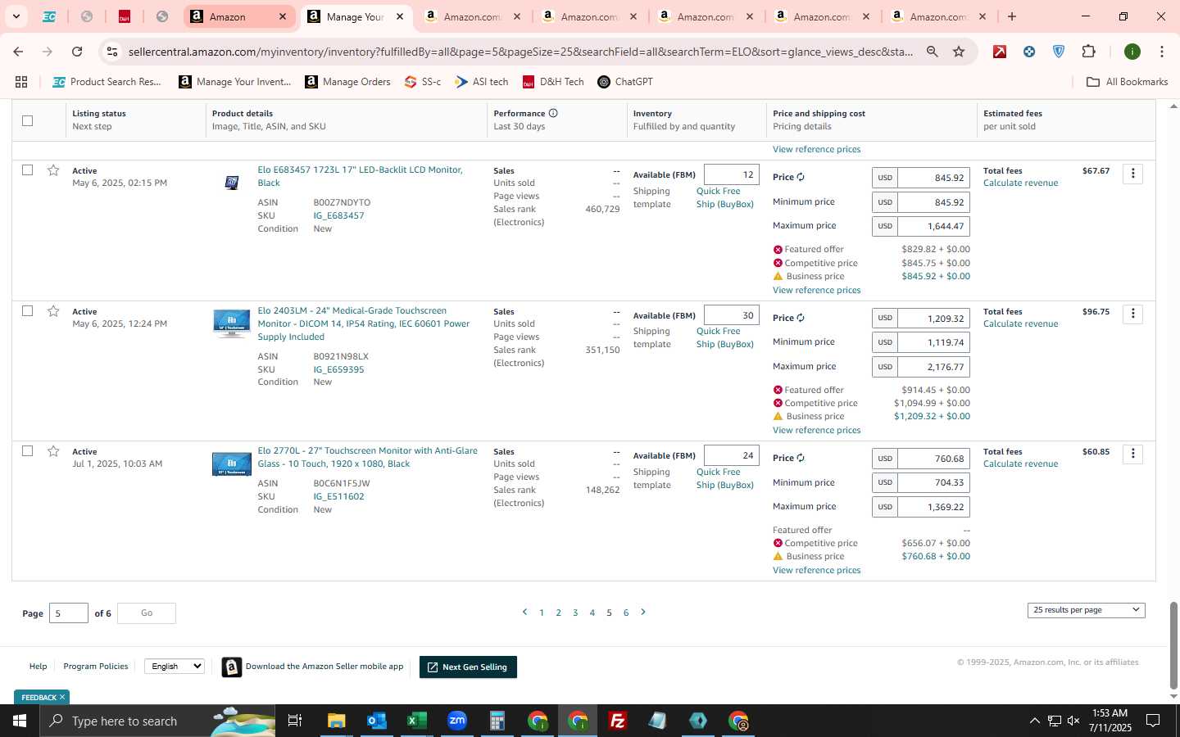The height and width of the screenshot is (737, 1180).
Task: Click the Elo 2403LM product thumbnail
Action: 232,323
